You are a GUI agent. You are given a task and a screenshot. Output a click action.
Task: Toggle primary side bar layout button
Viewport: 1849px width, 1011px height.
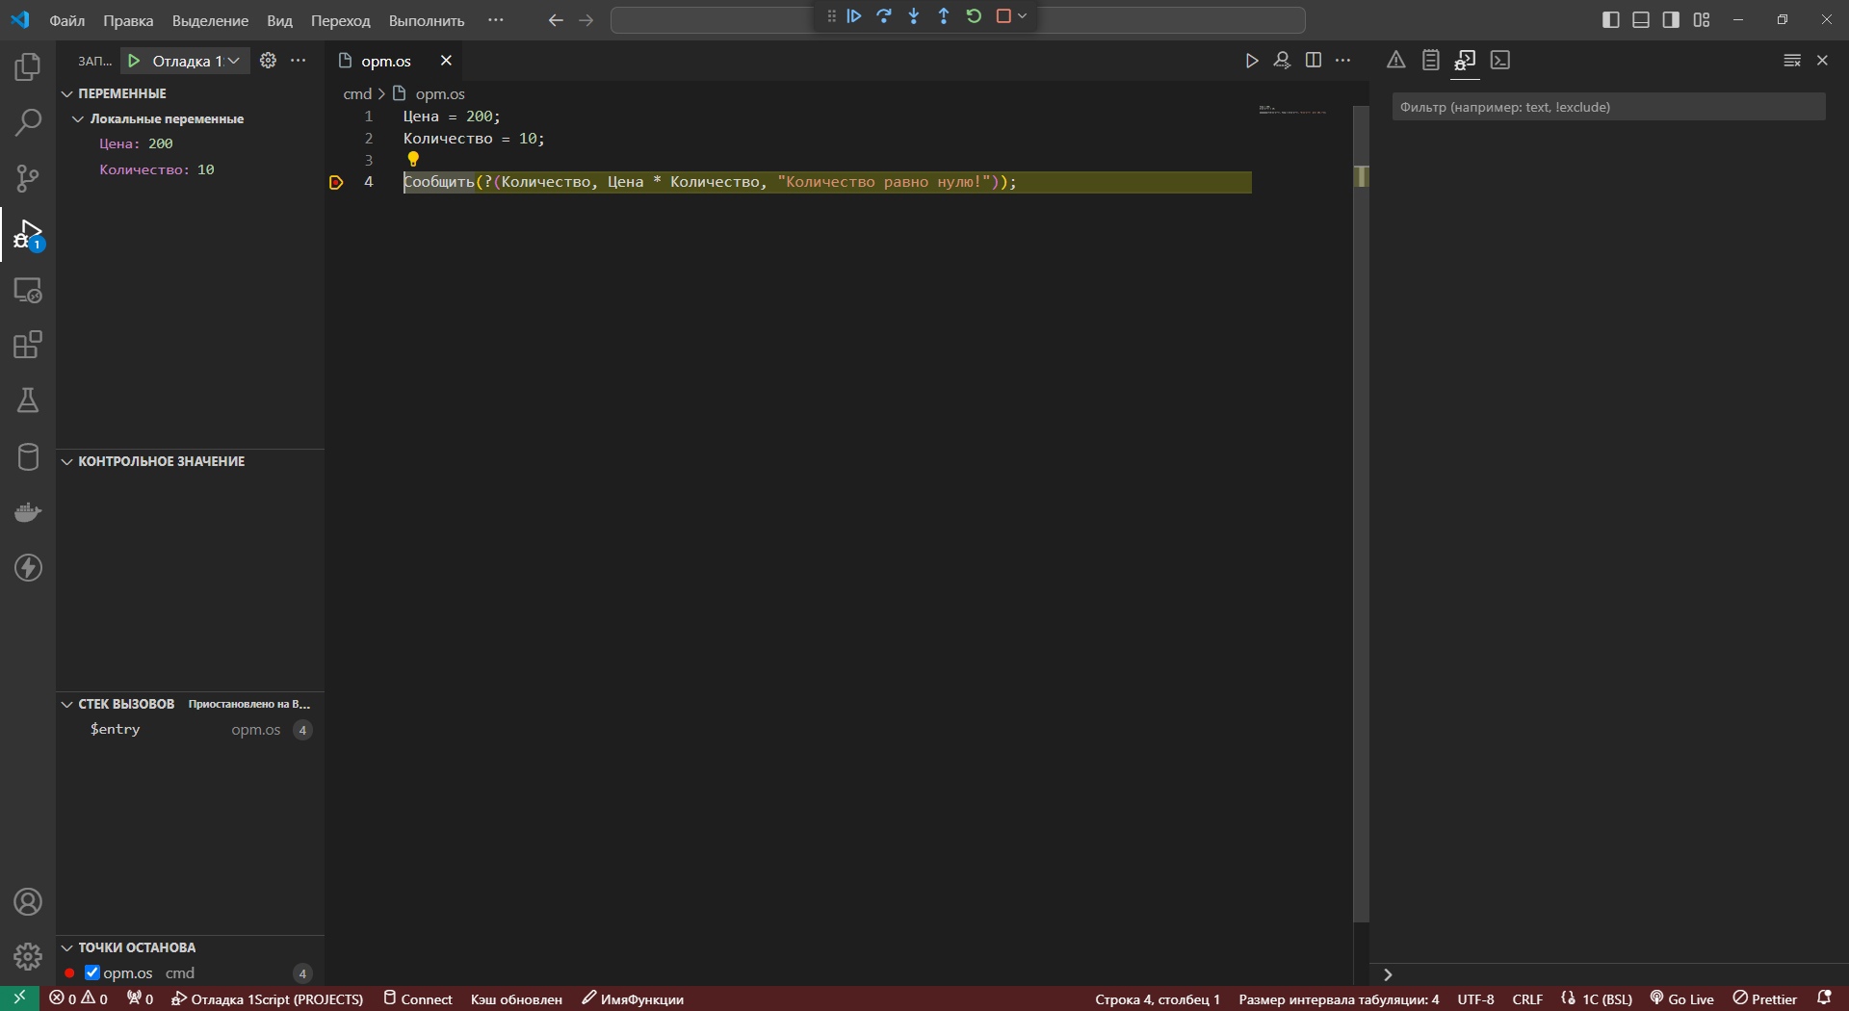pyautogui.click(x=1610, y=20)
